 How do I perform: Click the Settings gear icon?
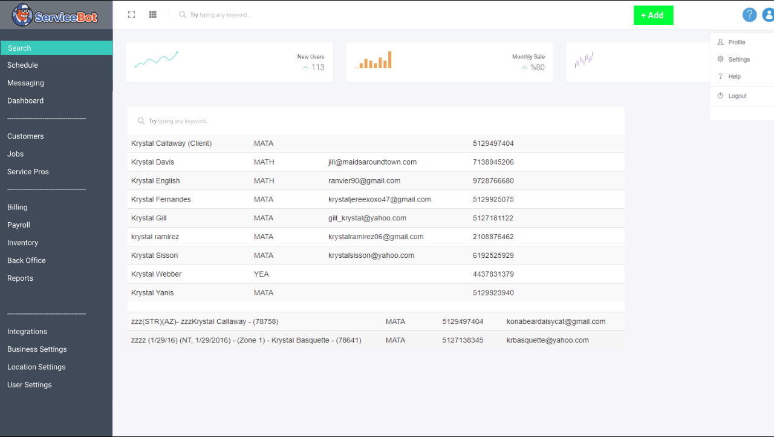[x=720, y=59]
